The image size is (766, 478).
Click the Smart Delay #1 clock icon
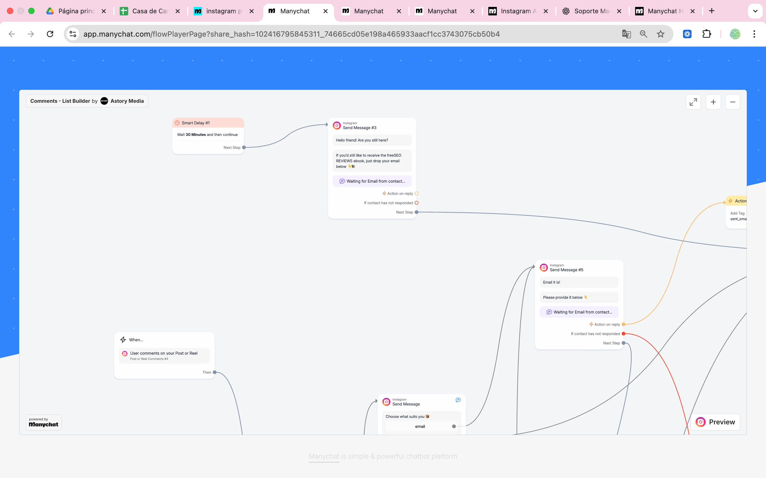177,123
